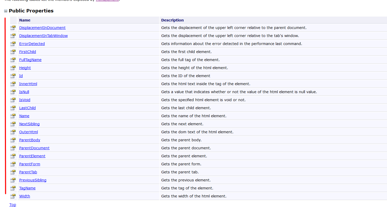Viewport: 387px width, 207px height.
Task: Open the FirstChild property link
Action: click(27, 52)
